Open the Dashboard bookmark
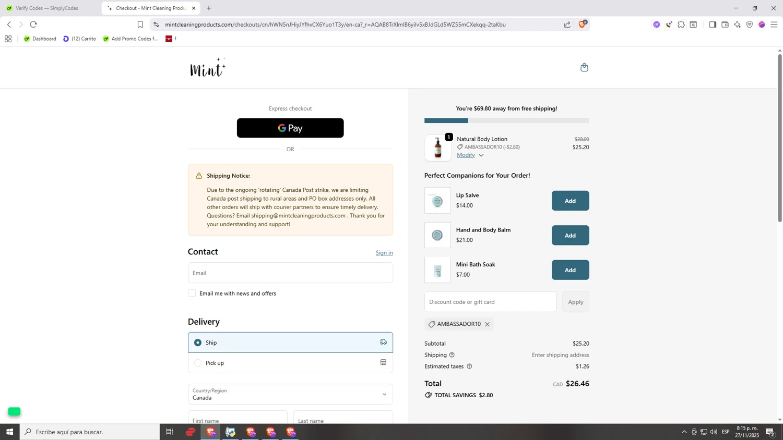The image size is (783, 440). tap(40, 39)
